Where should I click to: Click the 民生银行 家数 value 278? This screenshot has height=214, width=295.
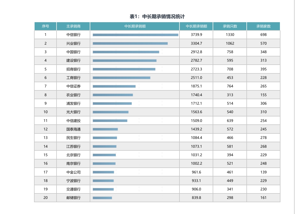pyautogui.click(x=263, y=138)
